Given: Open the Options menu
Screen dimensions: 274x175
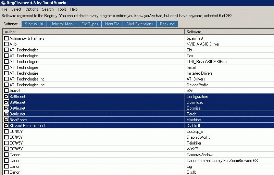Looking at the screenshot, I should pos(32,9).
